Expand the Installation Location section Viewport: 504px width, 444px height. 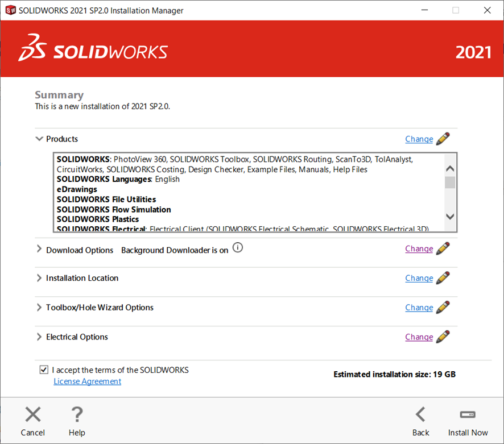[x=39, y=278]
